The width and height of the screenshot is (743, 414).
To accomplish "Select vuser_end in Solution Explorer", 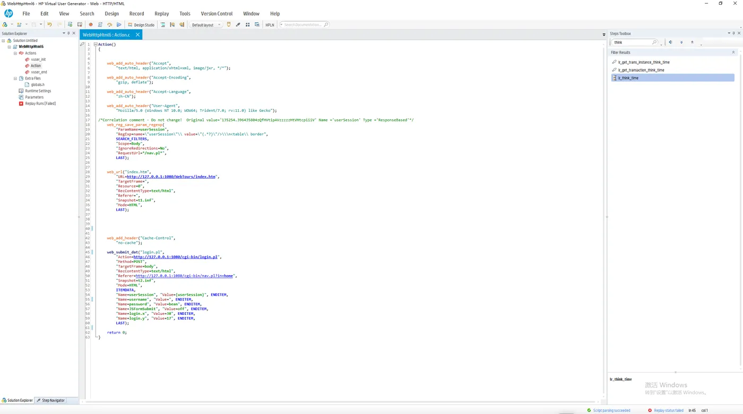I will (x=39, y=72).
